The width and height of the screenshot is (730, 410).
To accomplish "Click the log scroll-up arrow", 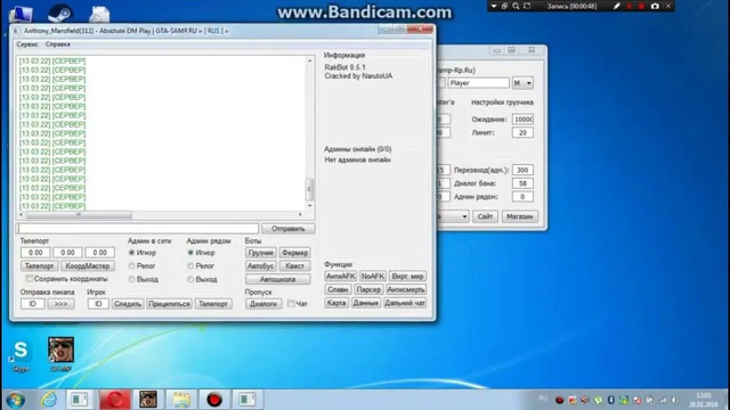I will 310,60.
